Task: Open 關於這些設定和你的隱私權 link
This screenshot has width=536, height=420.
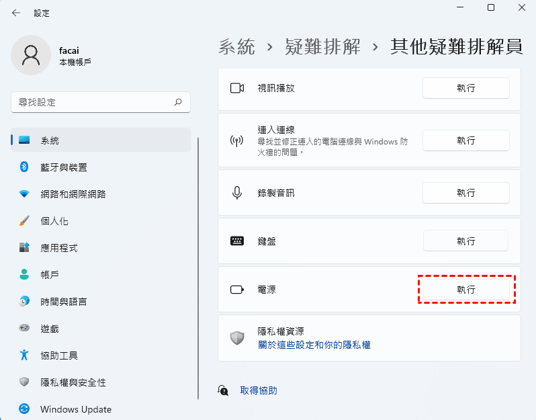Action: 314,345
